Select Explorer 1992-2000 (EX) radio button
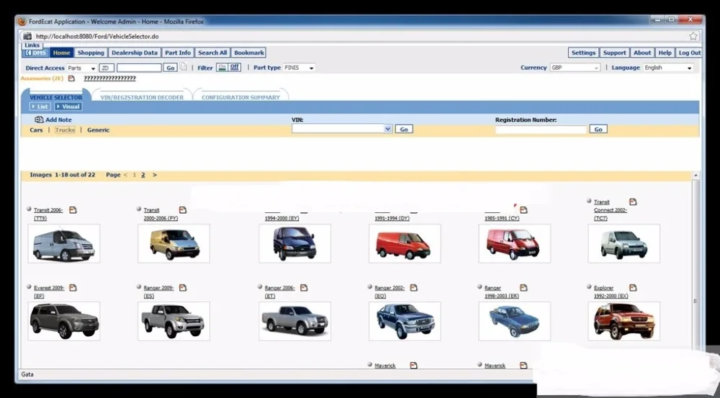Viewport: 720px width, 398px height. point(589,286)
